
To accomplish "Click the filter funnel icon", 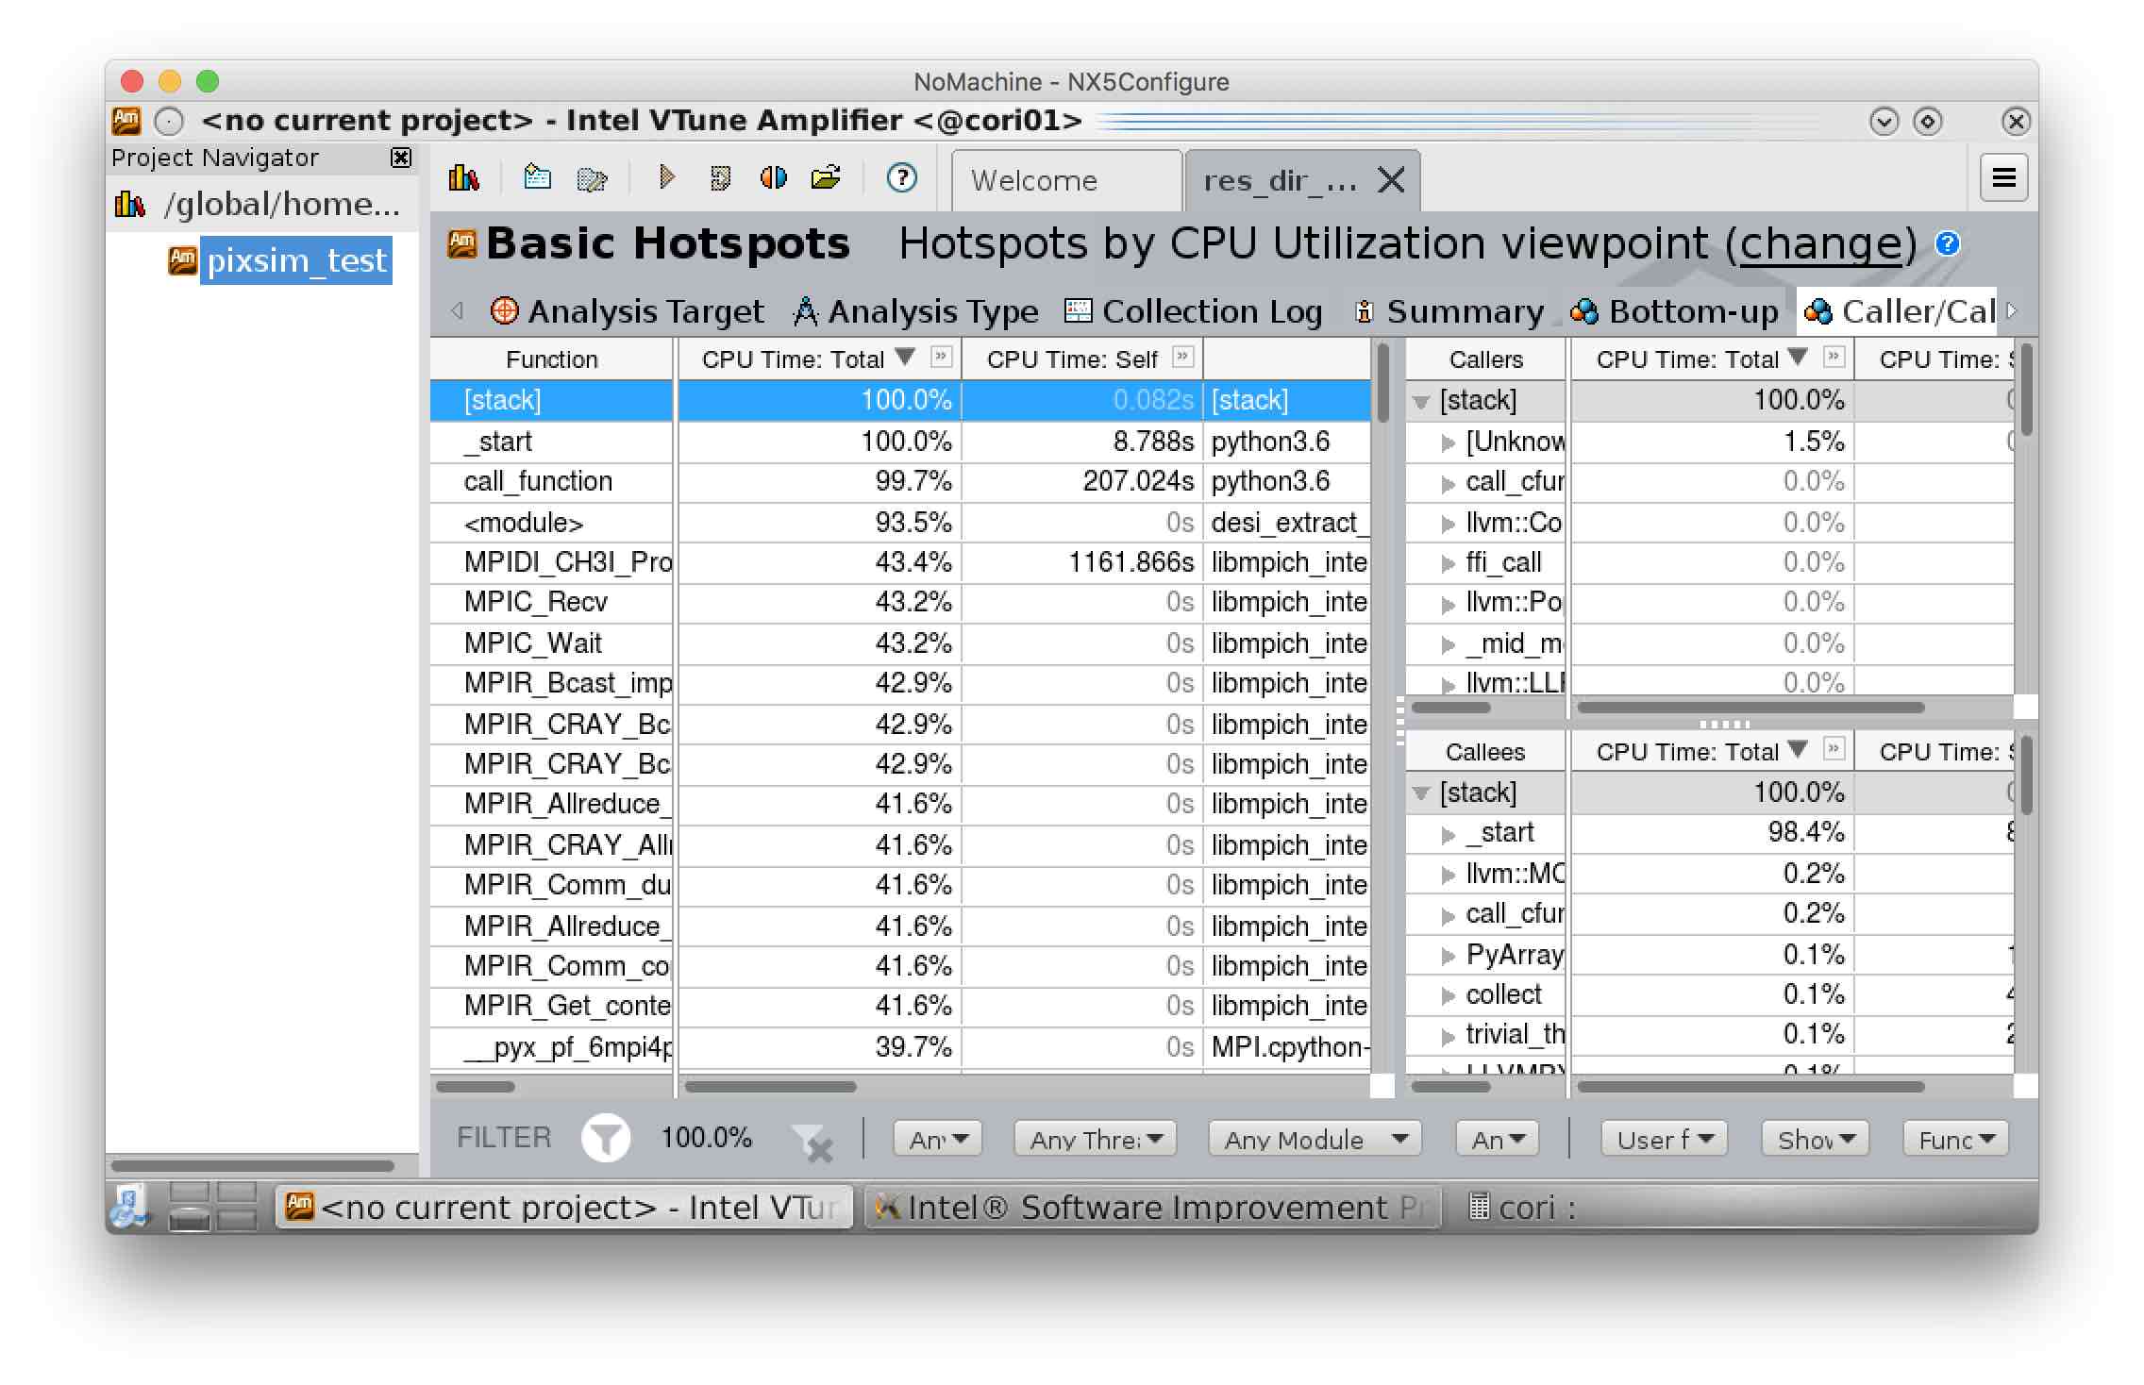I will [x=605, y=1138].
